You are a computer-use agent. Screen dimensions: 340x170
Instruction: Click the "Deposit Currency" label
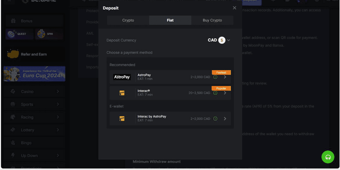coord(121,40)
